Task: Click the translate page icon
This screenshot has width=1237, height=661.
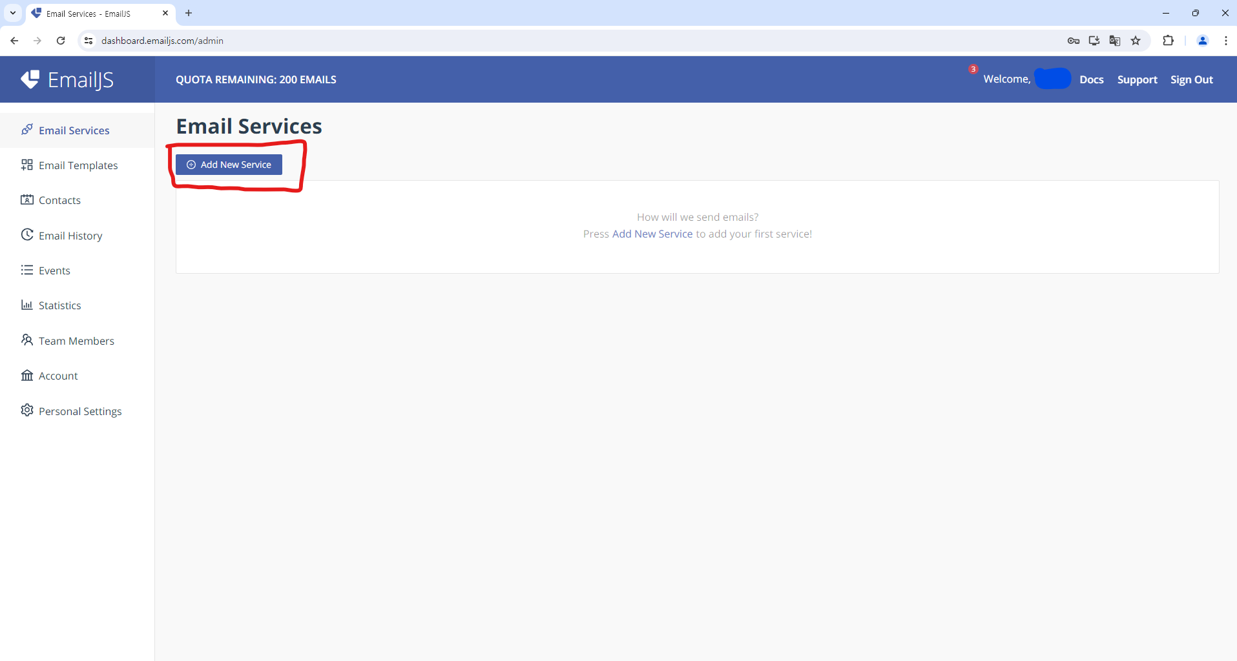Action: click(x=1115, y=41)
